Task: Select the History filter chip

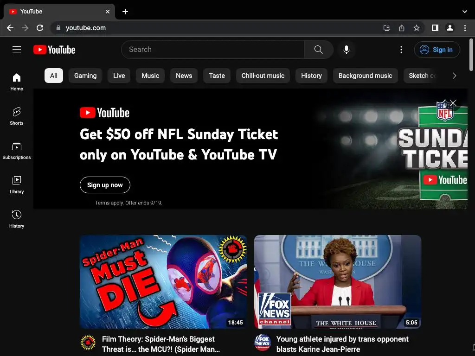Action: click(311, 76)
